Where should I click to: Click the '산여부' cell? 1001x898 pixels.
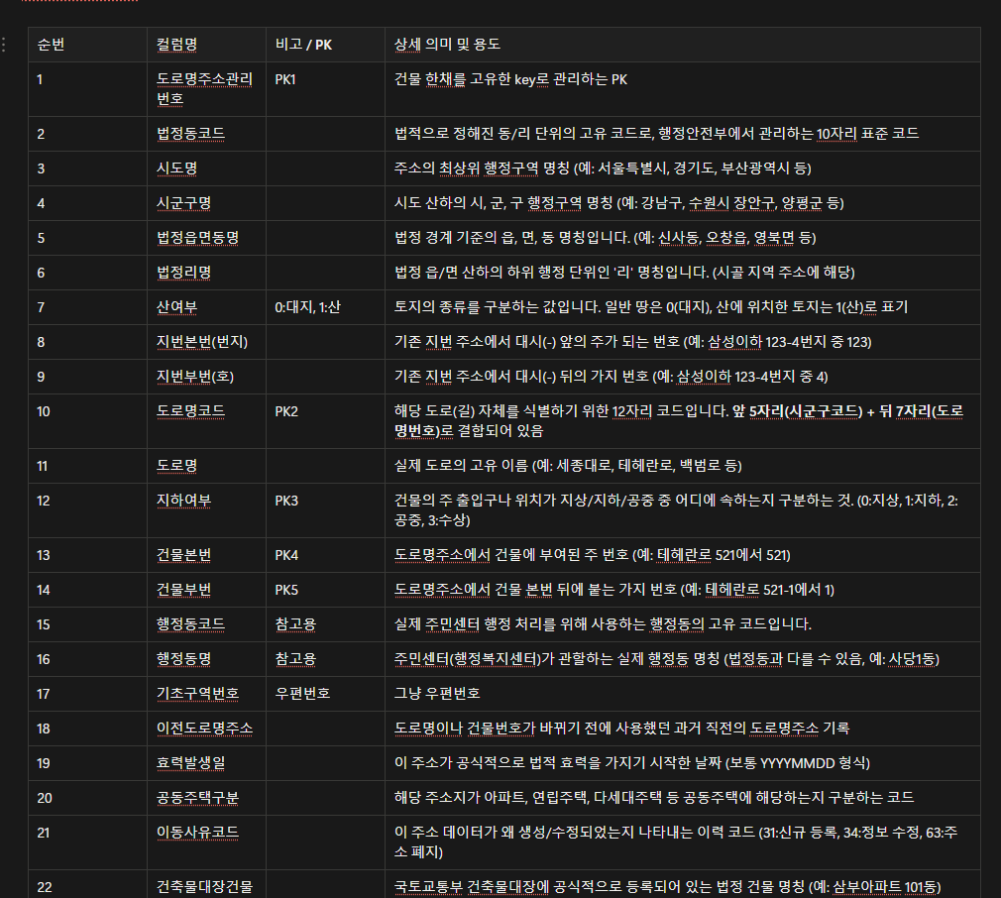[x=206, y=307]
